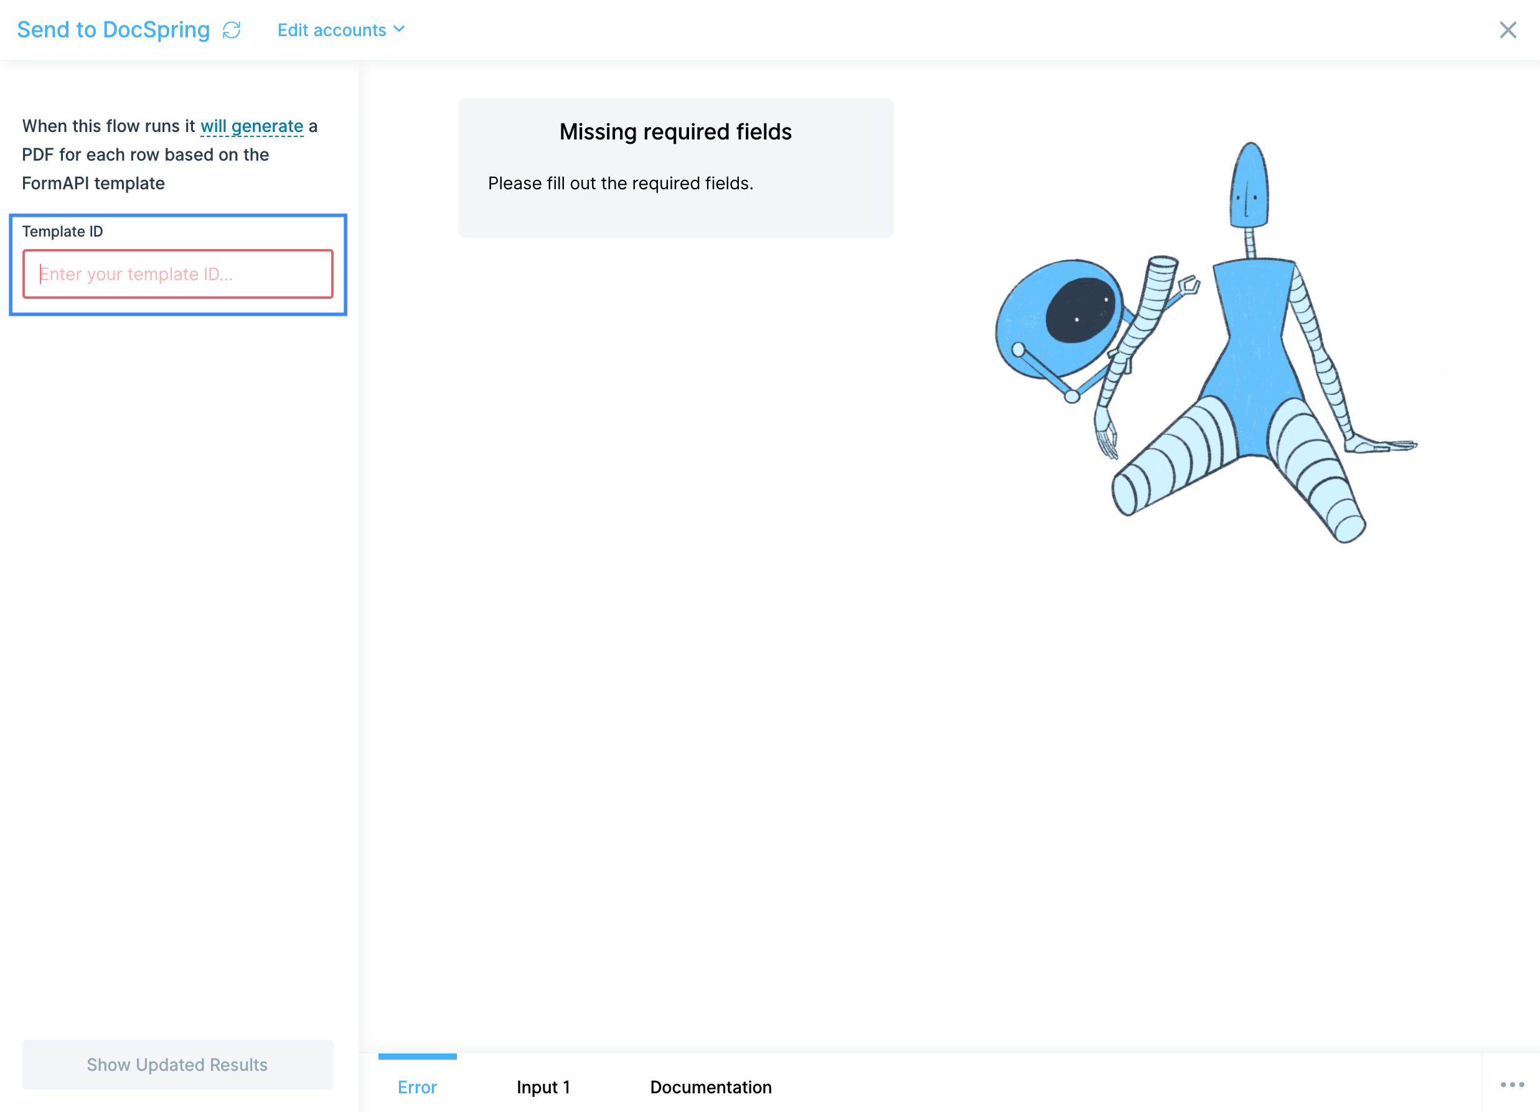Click the chevron arrow next to Edit accounts

[399, 29]
